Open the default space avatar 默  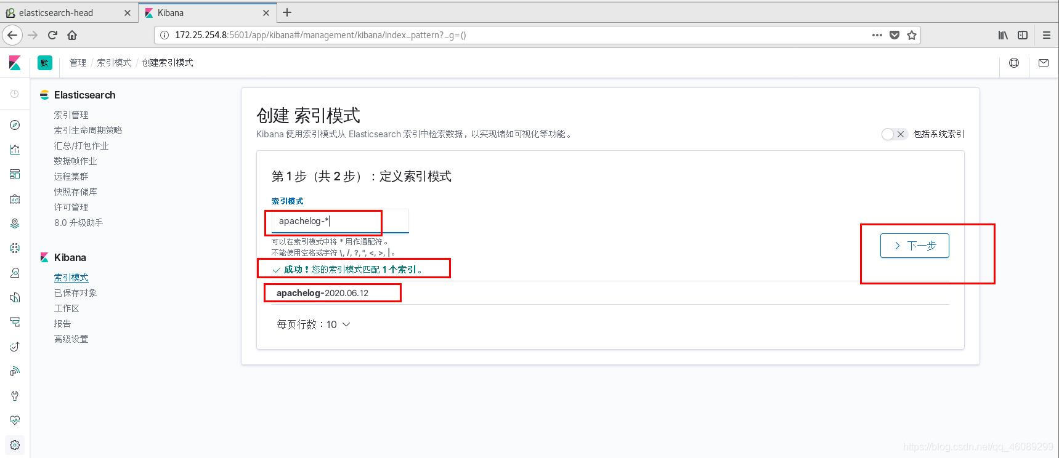44,63
